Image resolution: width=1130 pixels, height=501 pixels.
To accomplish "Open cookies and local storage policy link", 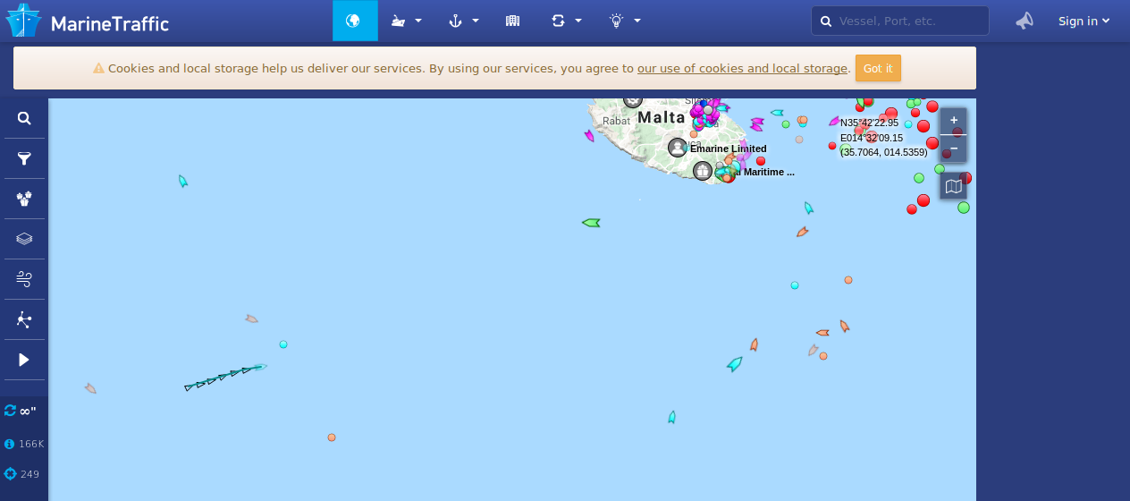I will point(742,68).
